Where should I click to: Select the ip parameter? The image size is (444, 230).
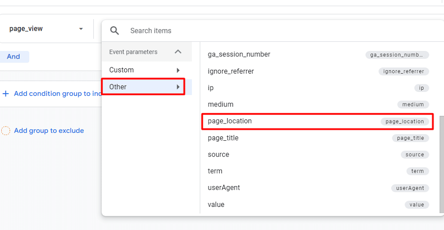(x=211, y=88)
